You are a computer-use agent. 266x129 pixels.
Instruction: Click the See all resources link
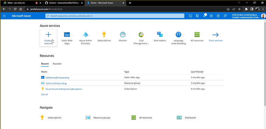[x=44, y=95]
